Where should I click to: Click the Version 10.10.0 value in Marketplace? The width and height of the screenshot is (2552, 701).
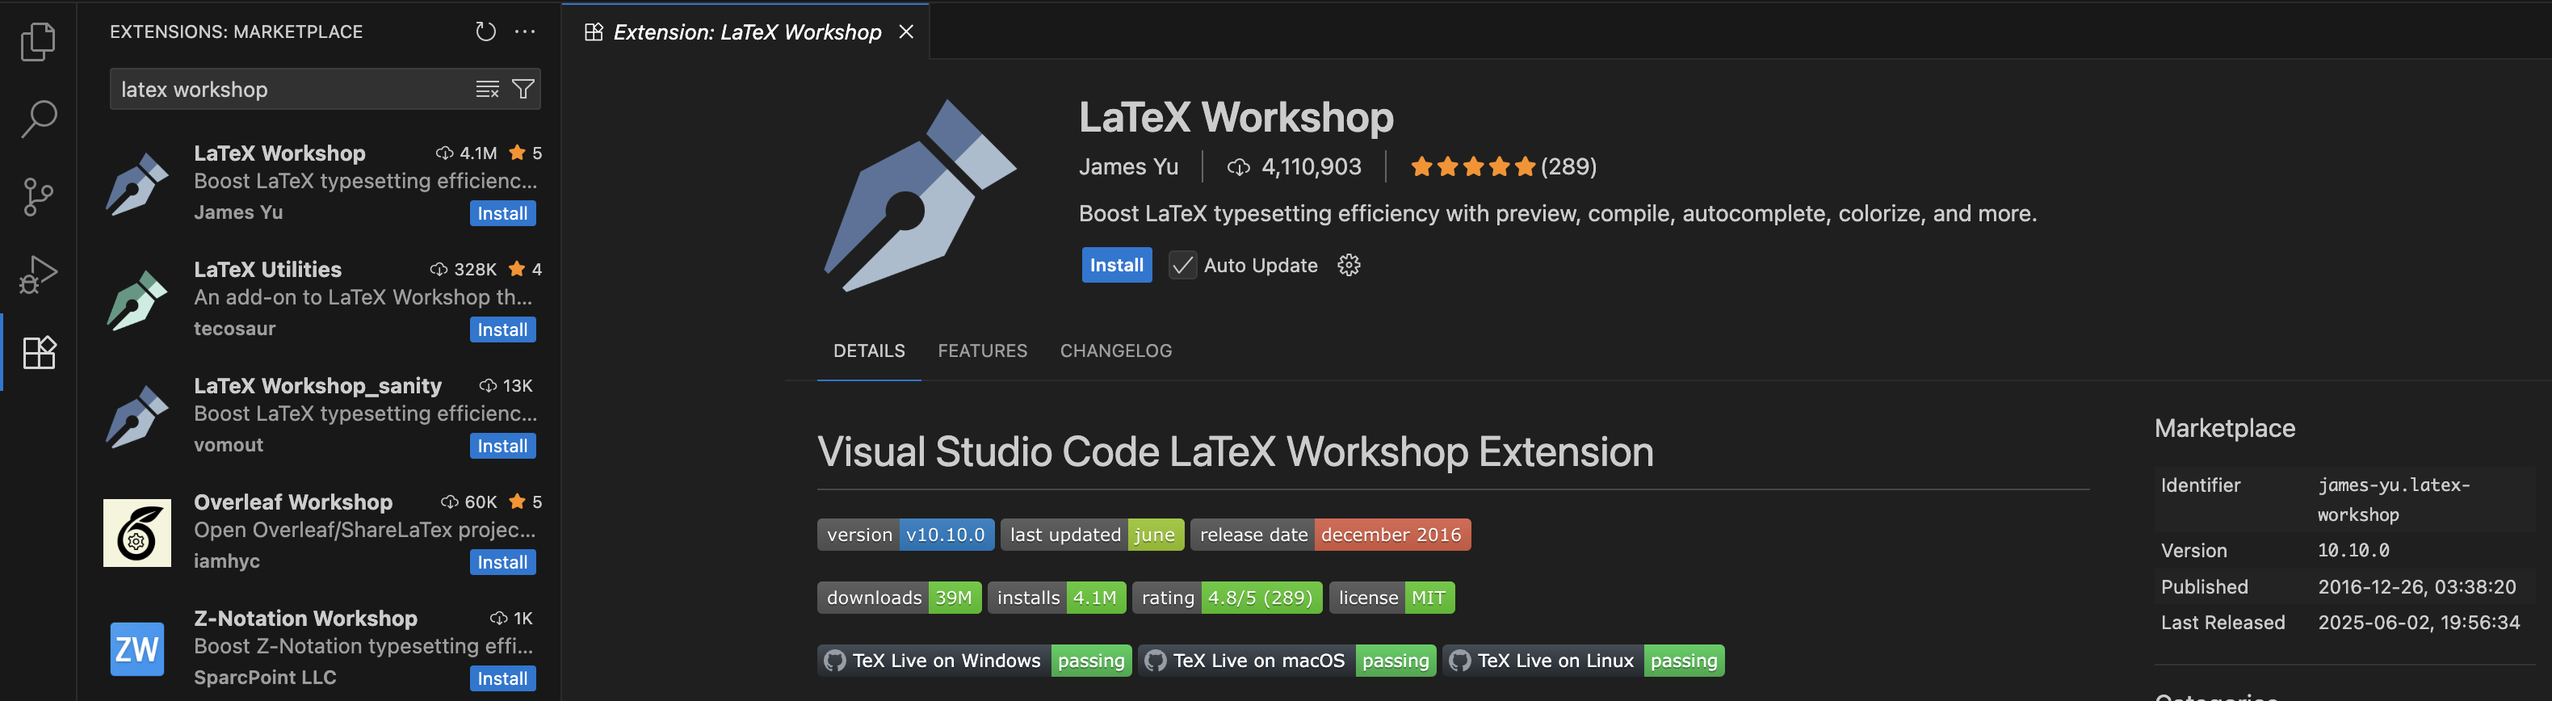2353,551
